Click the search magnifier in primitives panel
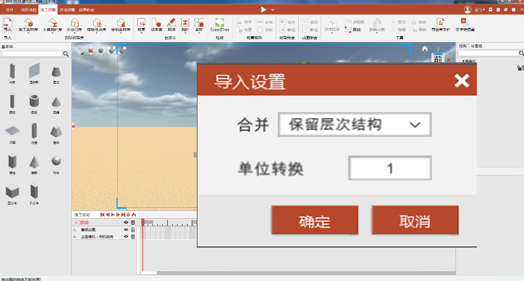Viewport: 524px width, 281px height. [x=66, y=54]
